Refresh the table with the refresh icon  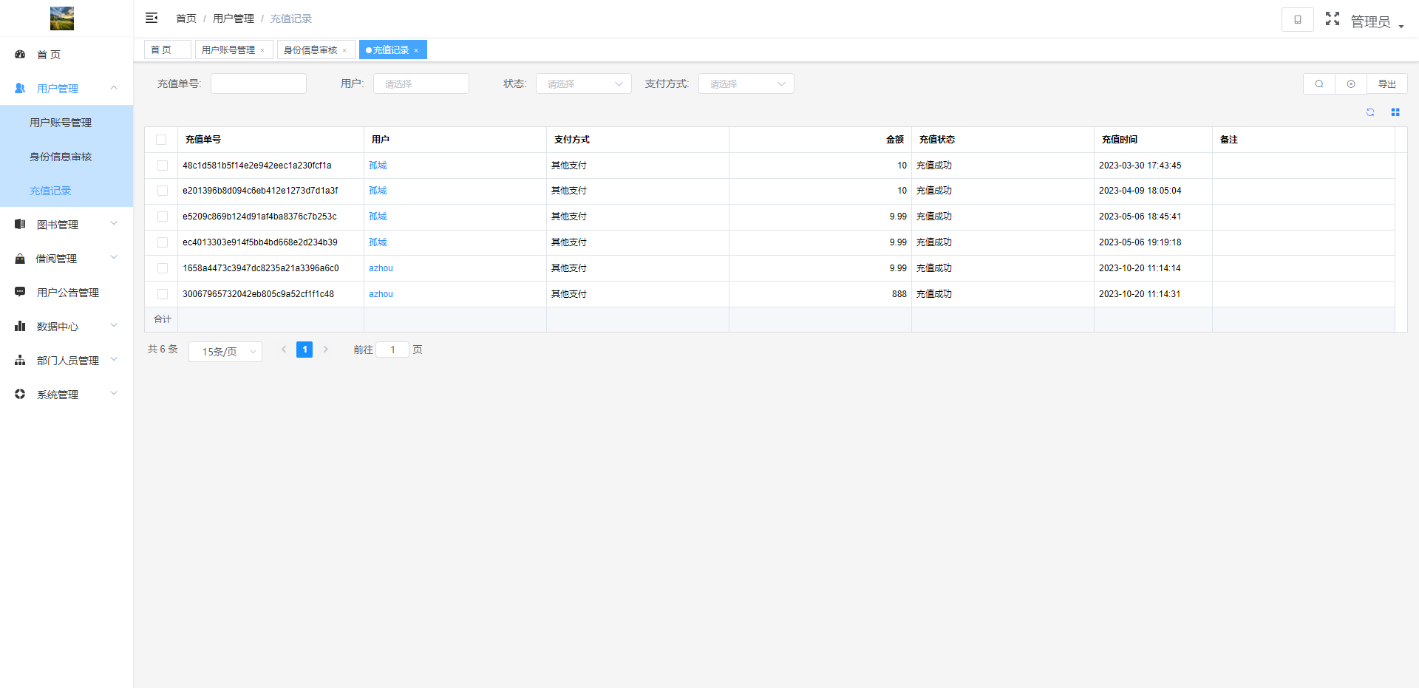[x=1370, y=112]
